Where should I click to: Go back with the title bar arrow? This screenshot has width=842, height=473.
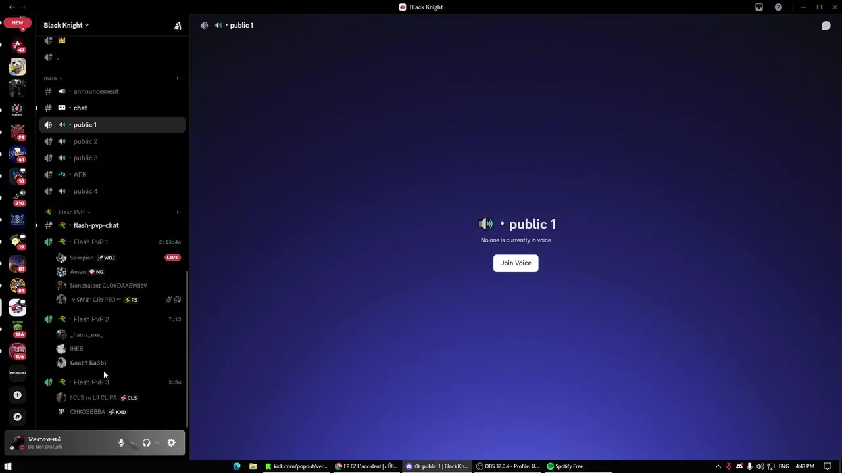[12, 7]
